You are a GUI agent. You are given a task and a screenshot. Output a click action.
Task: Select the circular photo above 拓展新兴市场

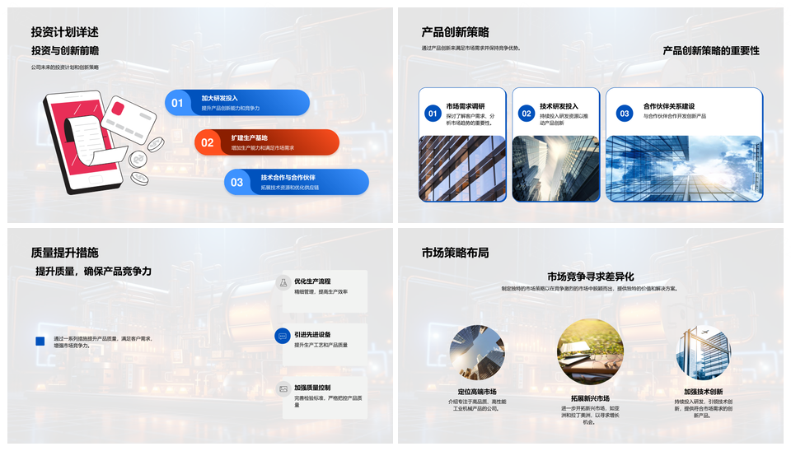click(x=590, y=352)
